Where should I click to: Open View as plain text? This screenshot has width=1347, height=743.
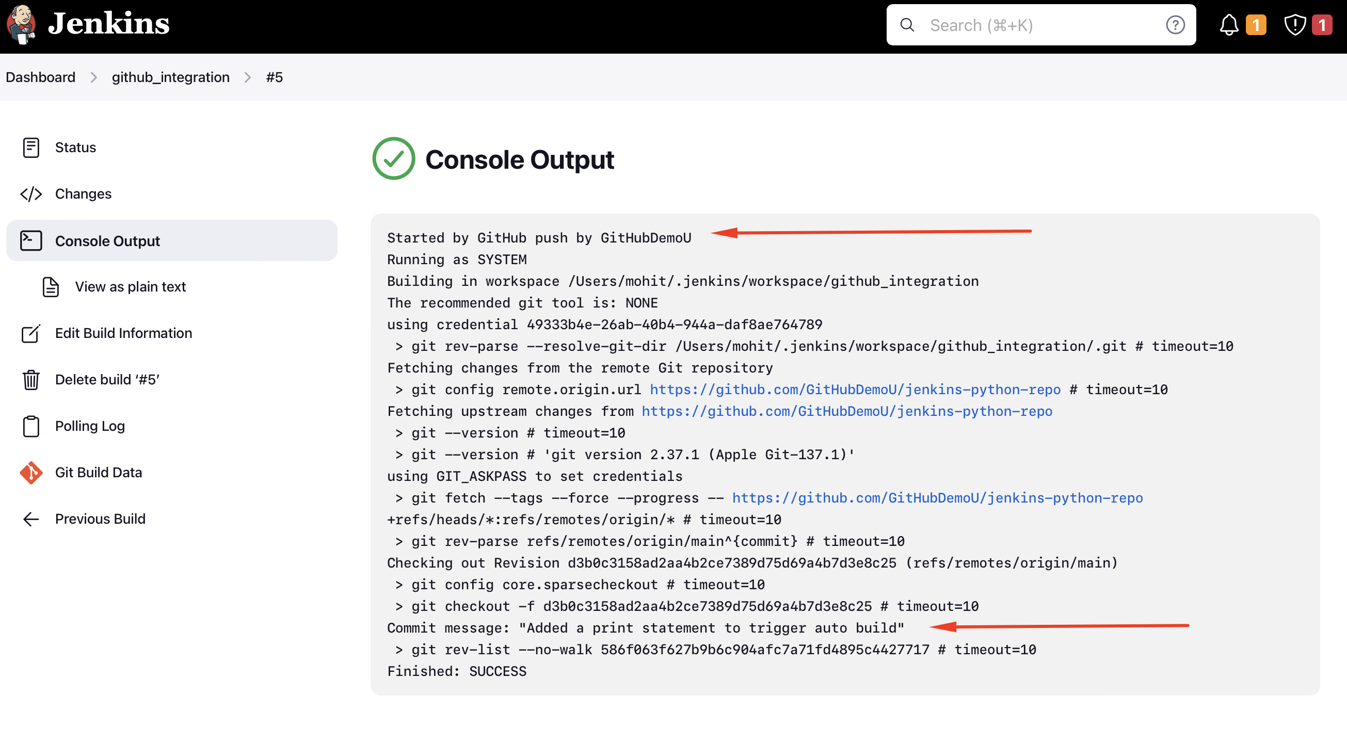[x=130, y=286]
